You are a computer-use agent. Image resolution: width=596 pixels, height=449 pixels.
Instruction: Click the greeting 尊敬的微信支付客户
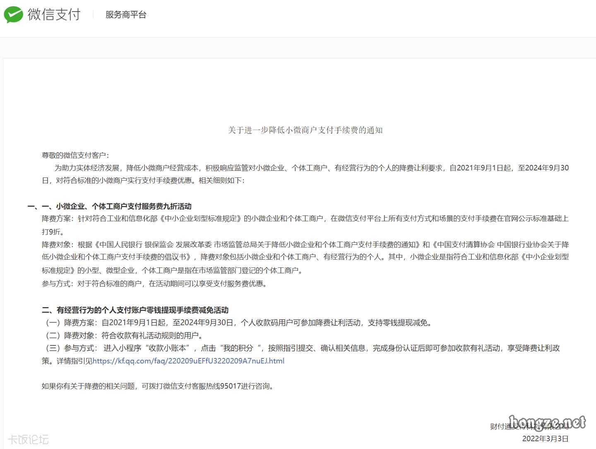point(75,155)
